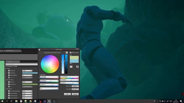Collapse the Parameter Groups section
This screenshot has height=103, width=184.
coord(6,66)
